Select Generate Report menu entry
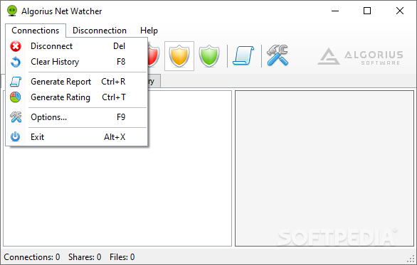The width and height of the screenshot is (417, 265). pos(77,82)
